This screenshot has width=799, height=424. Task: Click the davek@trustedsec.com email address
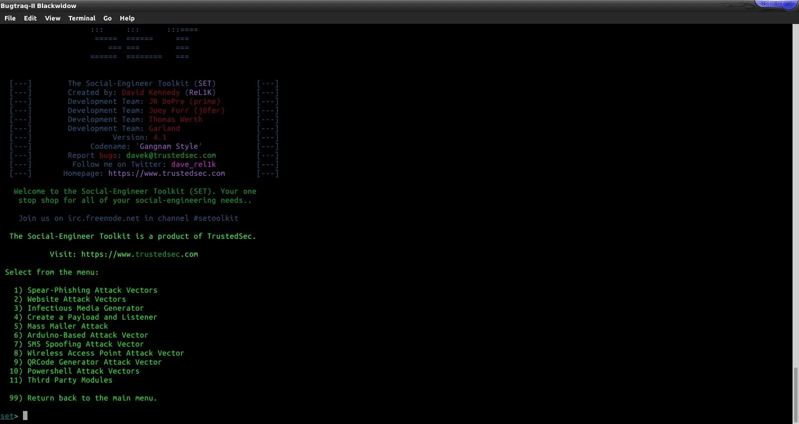(x=171, y=155)
